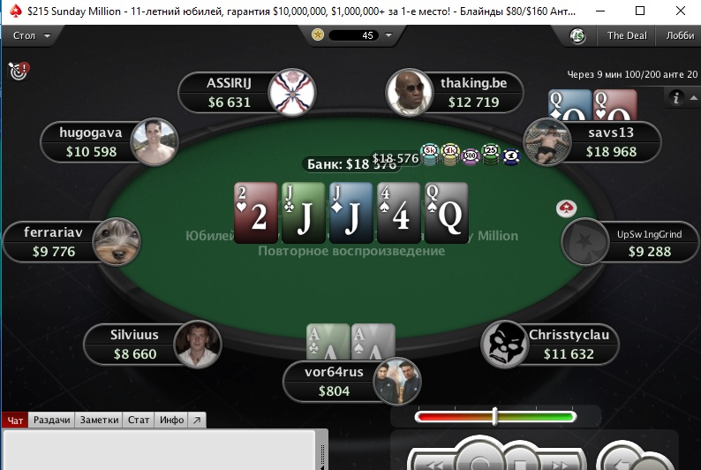The height and width of the screenshot is (470, 701).
Task: Open the Заметки tab
Action: (x=99, y=420)
